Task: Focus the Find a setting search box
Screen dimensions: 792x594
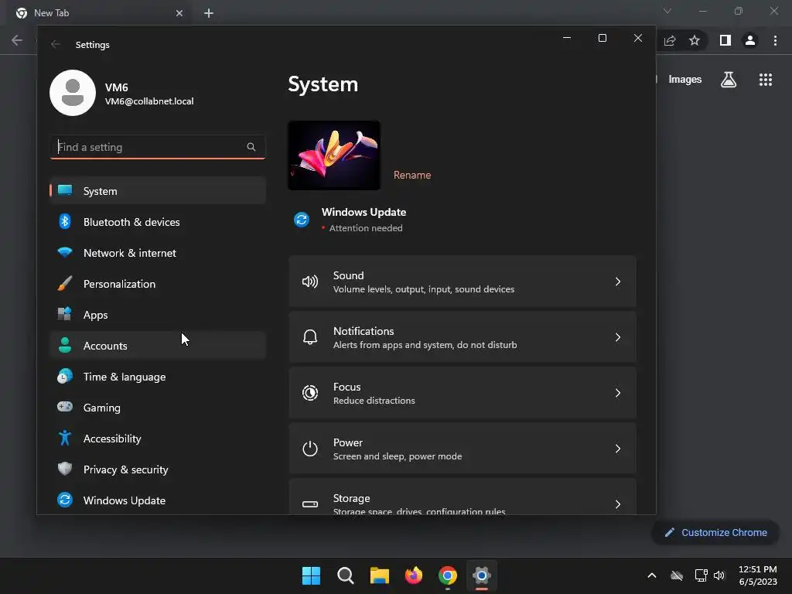Action: click(x=158, y=147)
